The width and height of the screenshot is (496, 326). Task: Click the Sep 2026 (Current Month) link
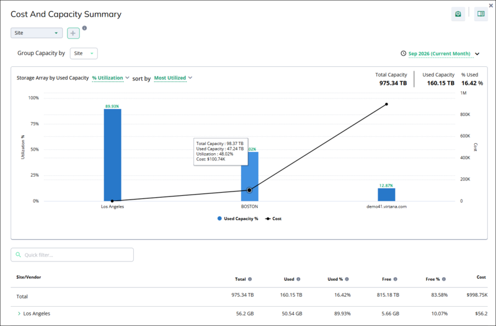(440, 53)
